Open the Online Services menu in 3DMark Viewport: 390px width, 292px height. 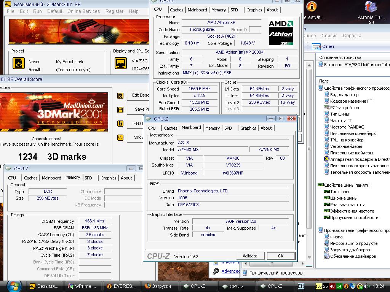[83, 11]
